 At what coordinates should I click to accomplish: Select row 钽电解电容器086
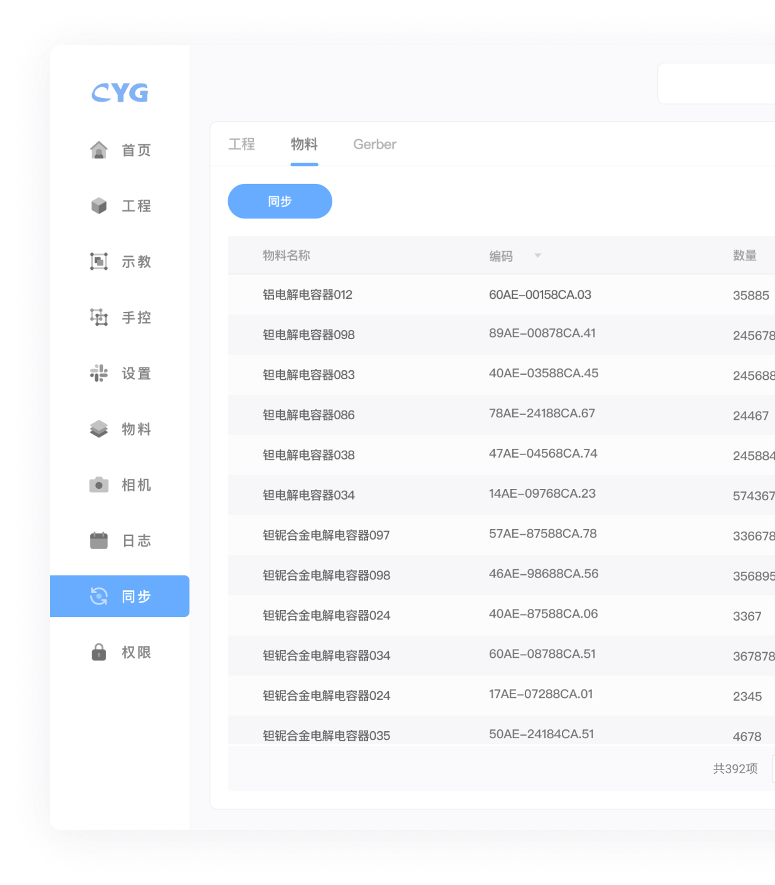(502, 415)
